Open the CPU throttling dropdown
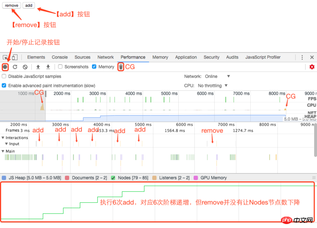This screenshot has height=228, width=317. 214,85
